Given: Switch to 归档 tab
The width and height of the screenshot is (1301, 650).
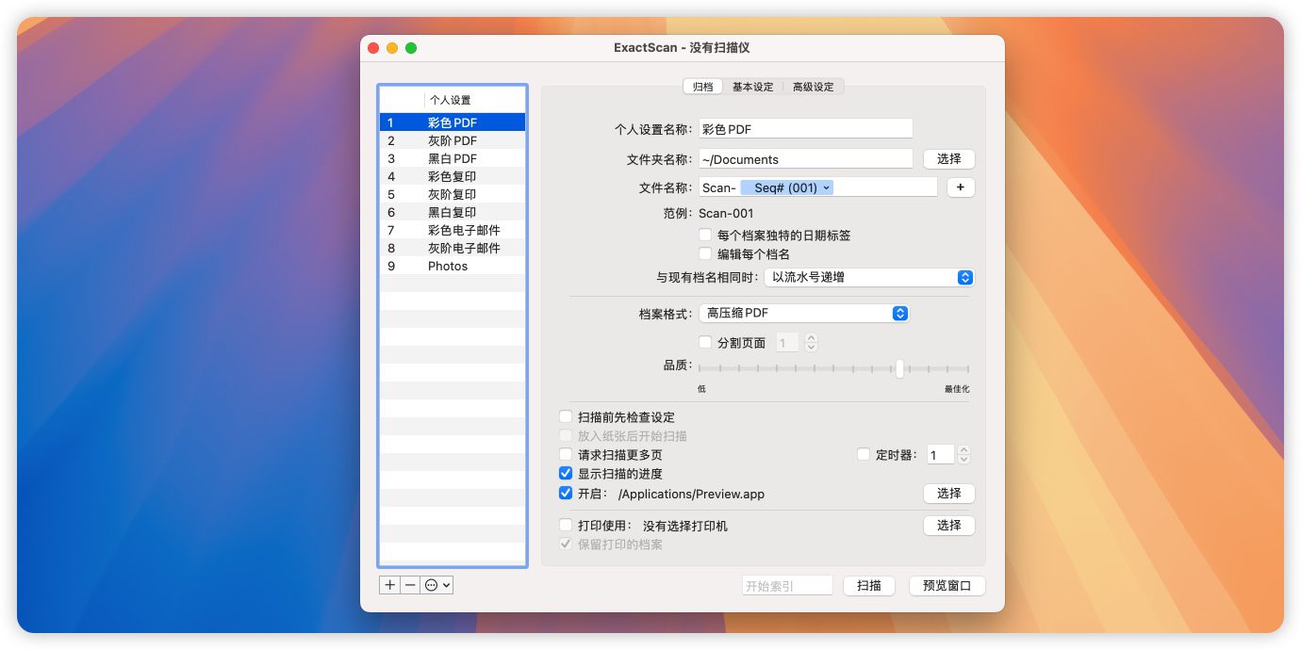Looking at the screenshot, I should (703, 87).
